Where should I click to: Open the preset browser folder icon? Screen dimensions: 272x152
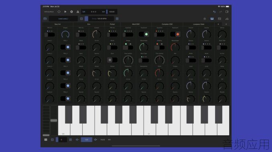tap(45, 19)
